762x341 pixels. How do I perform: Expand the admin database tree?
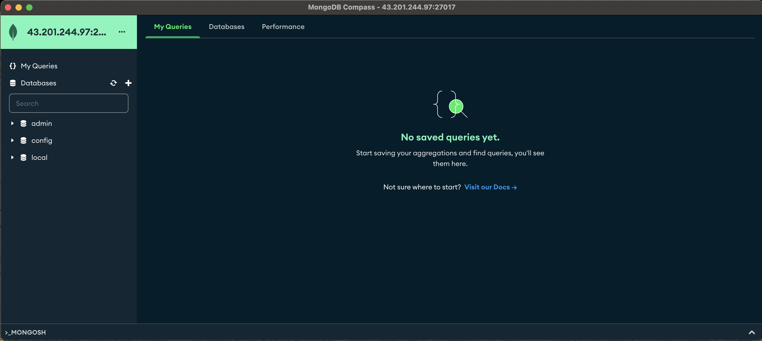tap(12, 123)
